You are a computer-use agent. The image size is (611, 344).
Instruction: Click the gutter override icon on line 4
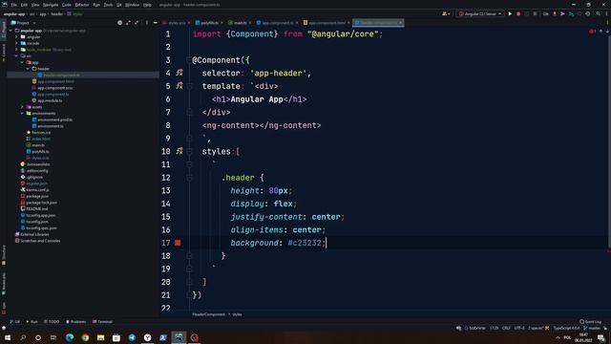[x=179, y=73]
